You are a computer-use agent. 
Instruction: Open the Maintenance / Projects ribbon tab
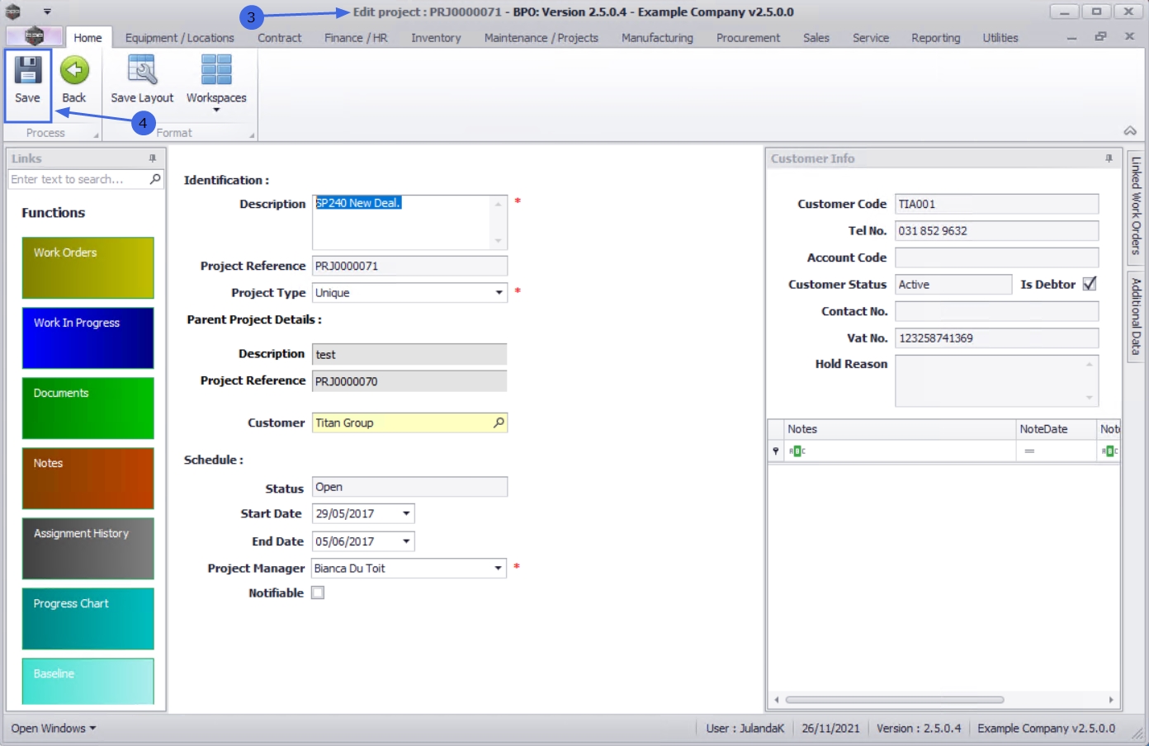tap(541, 38)
